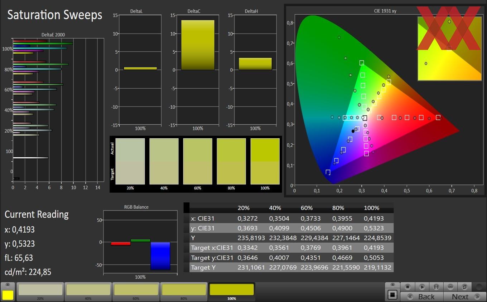Select the 60% saturation patch
487x302 pixels.
pyautogui.click(x=136, y=290)
